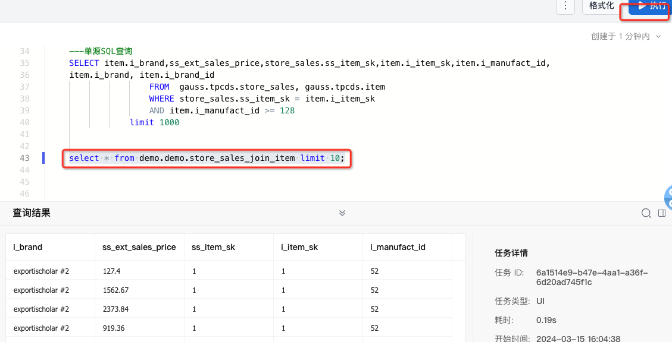Click the cell with value 1562.67
Image resolution: width=672 pixels, height=342 pixels.
coord(116,290)
